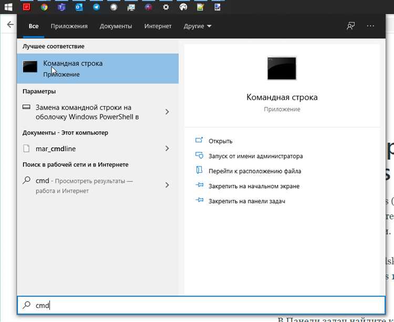Expand the Другие dropdown
This screenshot has height=322, width=394.
(198, 26)
